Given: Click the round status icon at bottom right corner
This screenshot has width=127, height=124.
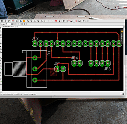Looking at the screenshot, I should click(123, 94).
